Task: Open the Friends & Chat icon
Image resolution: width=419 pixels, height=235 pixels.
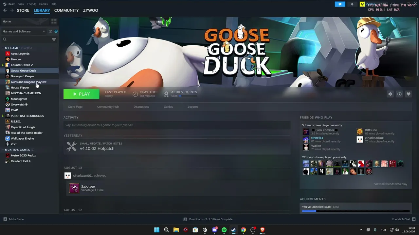Action: pos(414,219)
